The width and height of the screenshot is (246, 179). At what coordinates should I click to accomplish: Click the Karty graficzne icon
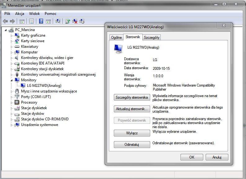[x=17, y=35]
